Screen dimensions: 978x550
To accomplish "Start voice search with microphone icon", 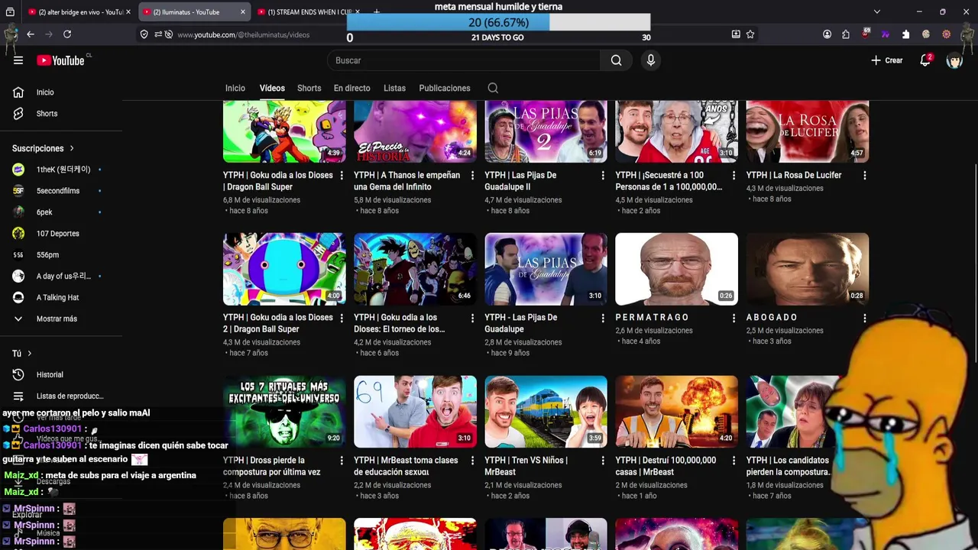I will (x=650, y=60).
